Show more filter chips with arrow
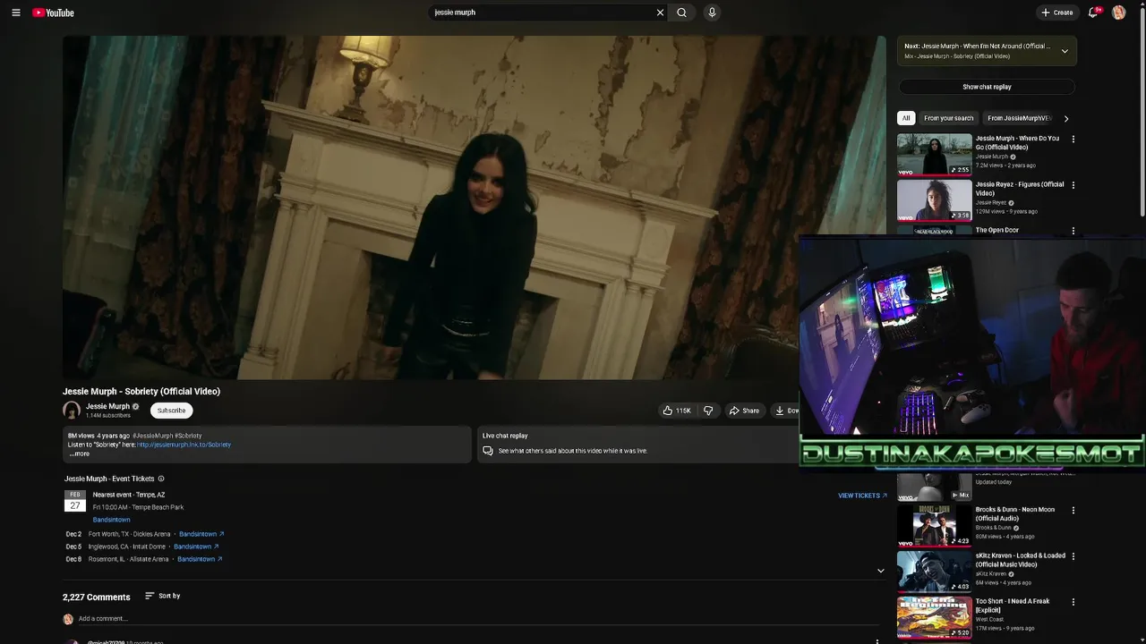This screenshot has width=1146, height=644. (x=1066, y=118)
